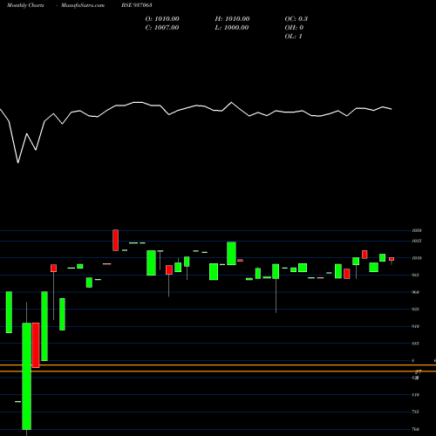
Task: Click the close value C: 1007.00
Action: (162, 27)
